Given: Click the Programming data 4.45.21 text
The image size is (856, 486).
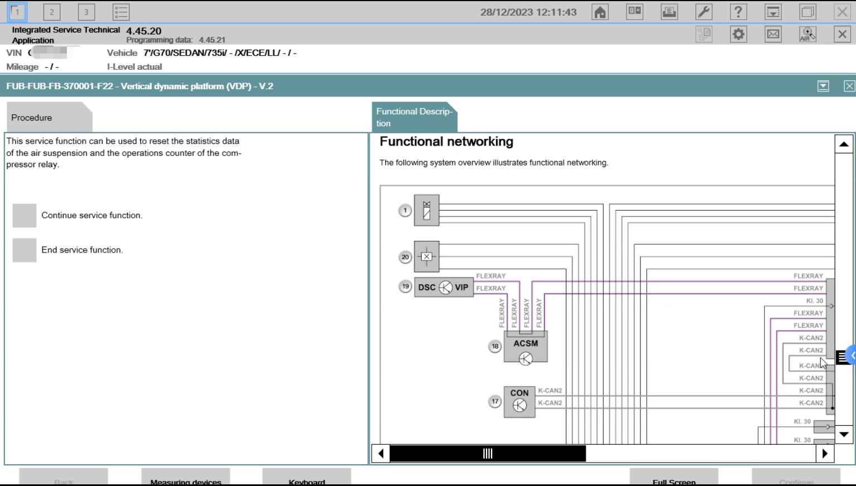Looking at the screenshot, I should tap(176, 40).
